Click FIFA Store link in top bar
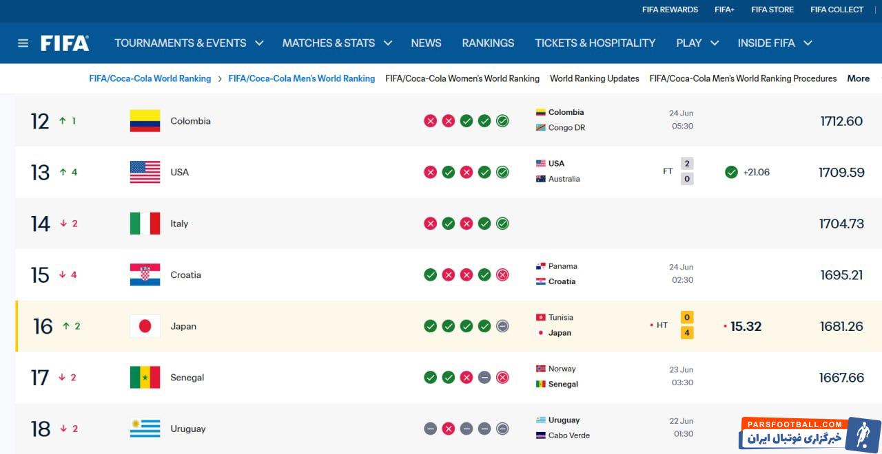This screenshot has width=882, height=454. click(772, 10)
